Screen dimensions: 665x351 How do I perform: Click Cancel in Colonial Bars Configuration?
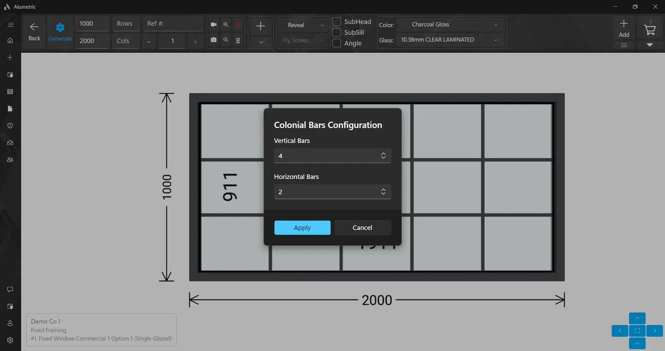click(x=362, y=228)
